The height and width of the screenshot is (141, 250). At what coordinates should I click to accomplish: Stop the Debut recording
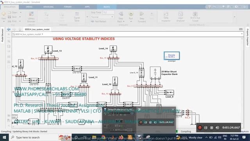pos(212,128)
